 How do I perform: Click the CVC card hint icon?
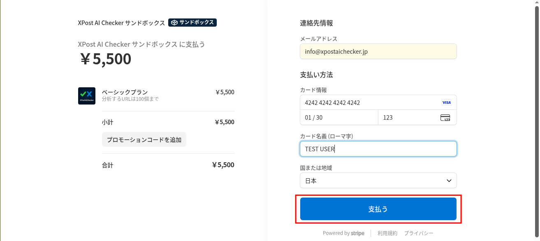(x=445, y=118)
